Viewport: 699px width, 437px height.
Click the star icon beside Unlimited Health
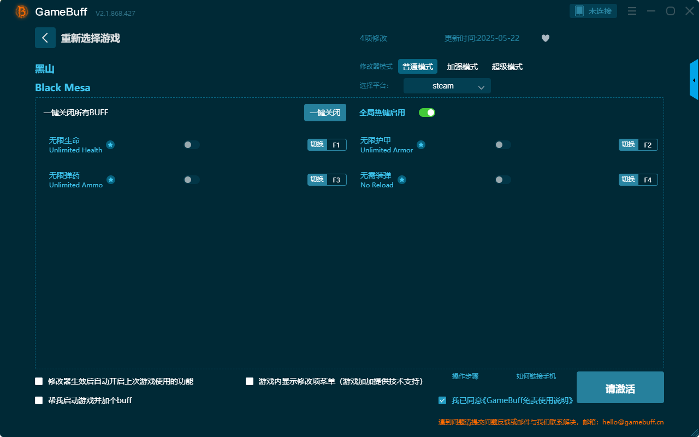[x=110, y=145]
